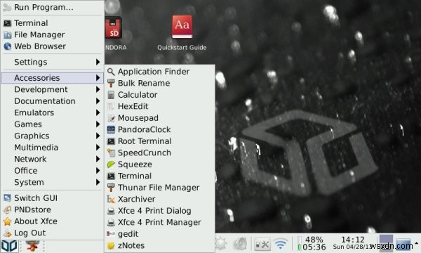Screen dimensions: 421x253
Task: Expand the System submenu
Action: click(52, 182)
